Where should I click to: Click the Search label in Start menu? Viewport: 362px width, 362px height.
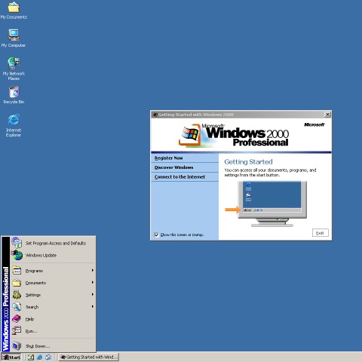(32, 307)
